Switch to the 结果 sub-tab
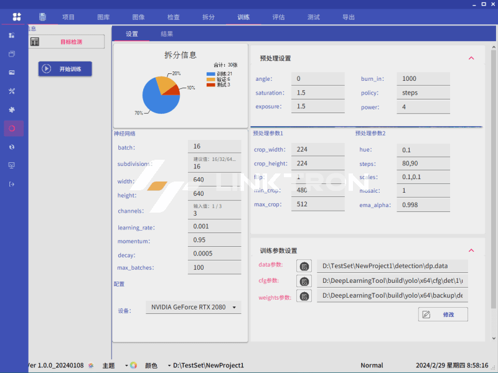Screen dimensions: 498x373 click(167, 34)
